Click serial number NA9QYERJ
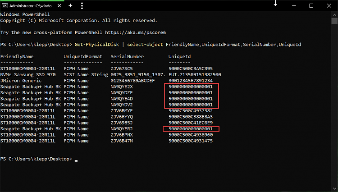This screenshot has width=338, height=192. click(x=122, y=129)
